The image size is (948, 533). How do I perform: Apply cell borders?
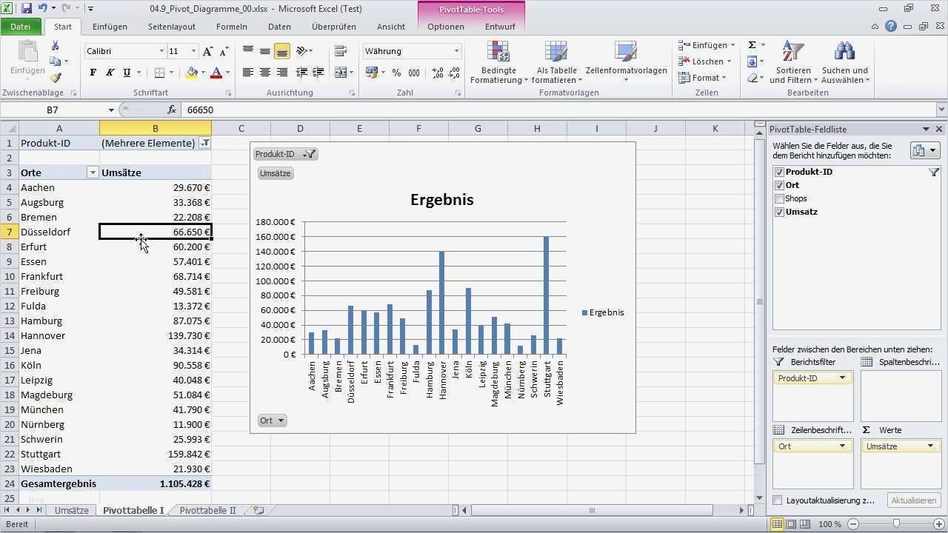(159, 73)
